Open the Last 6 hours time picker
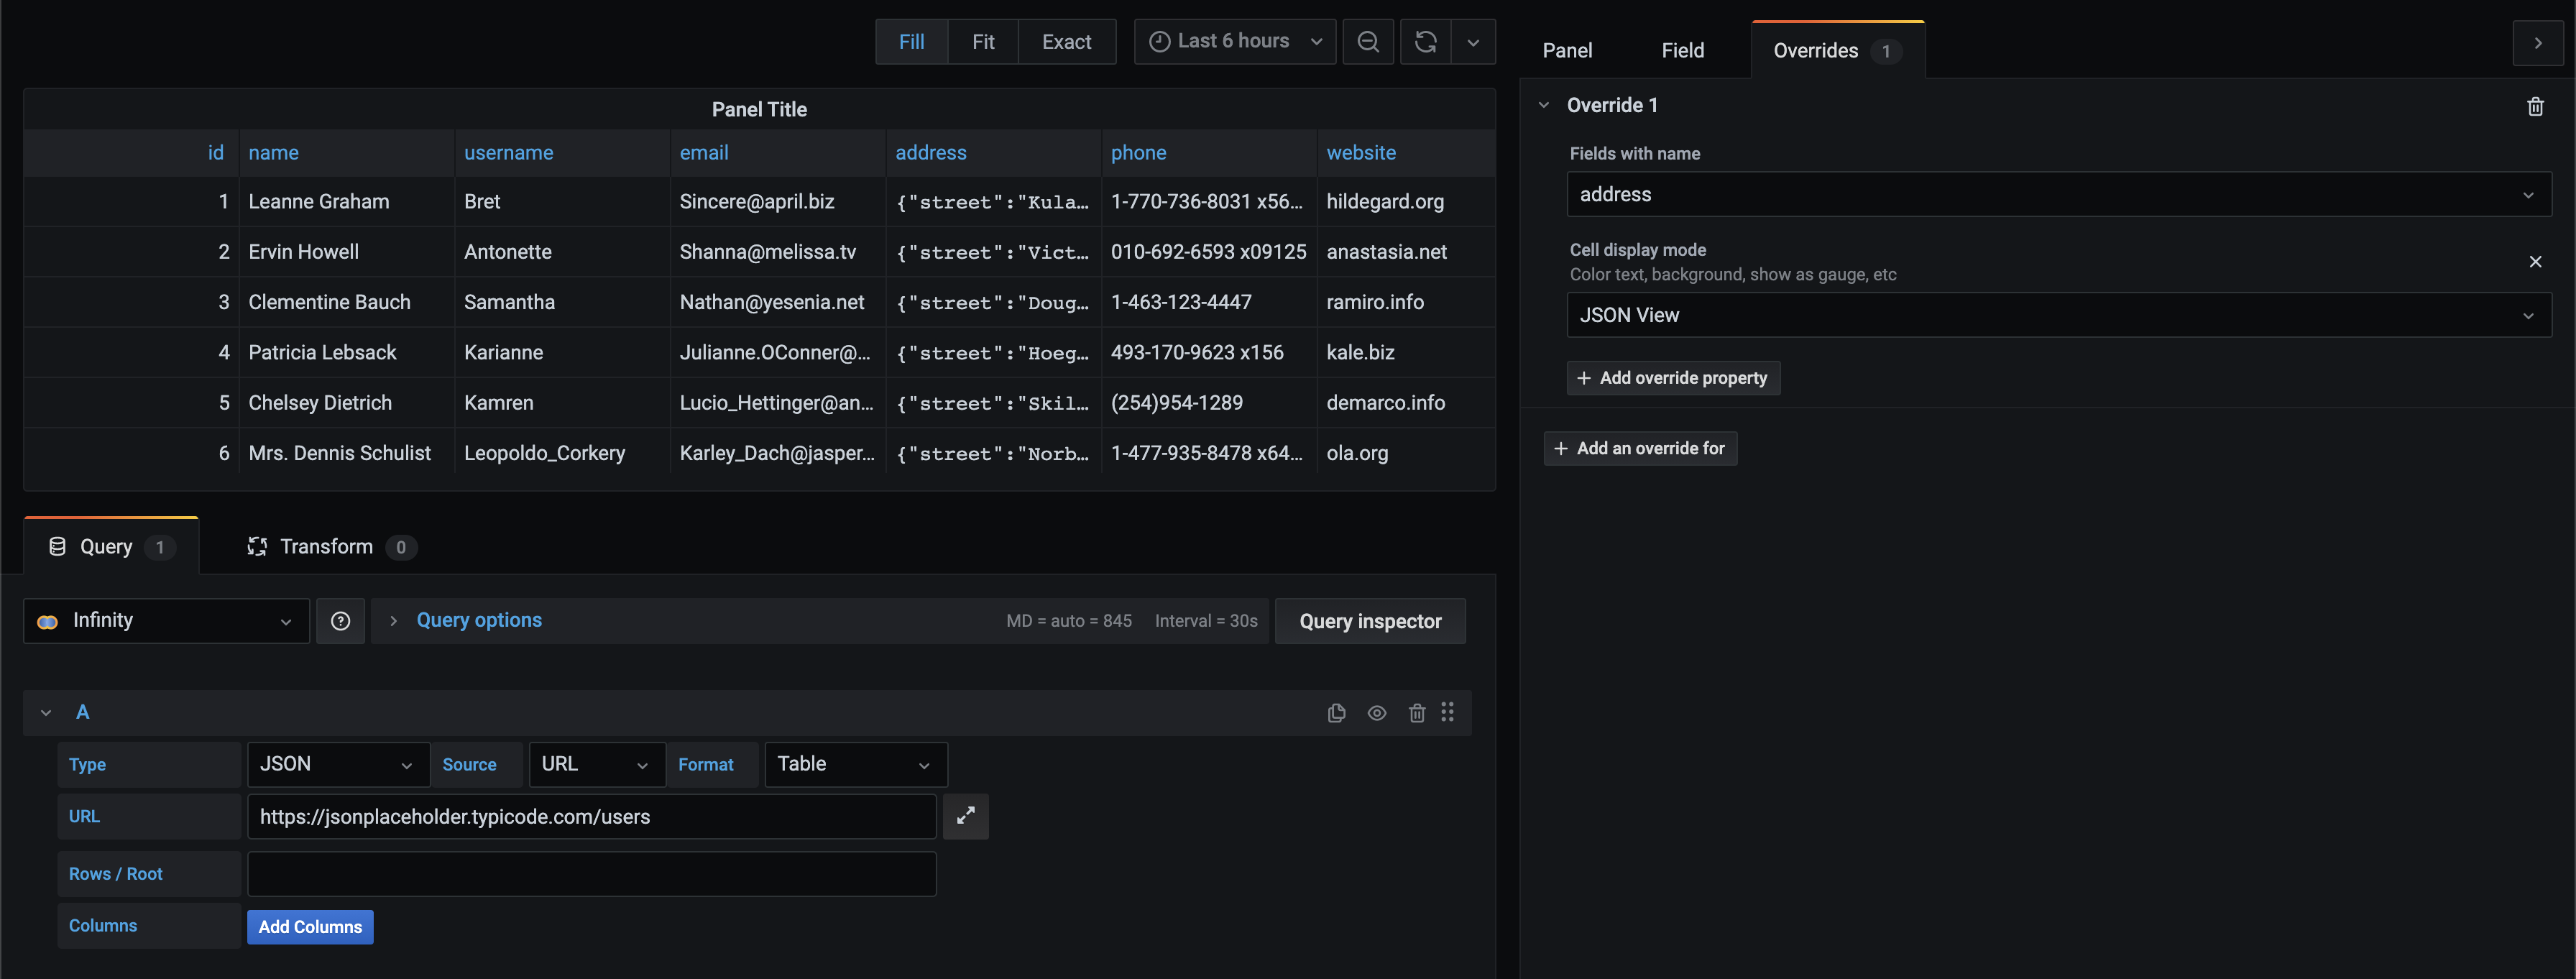The image size is (2576, 979). point(1234,41)
